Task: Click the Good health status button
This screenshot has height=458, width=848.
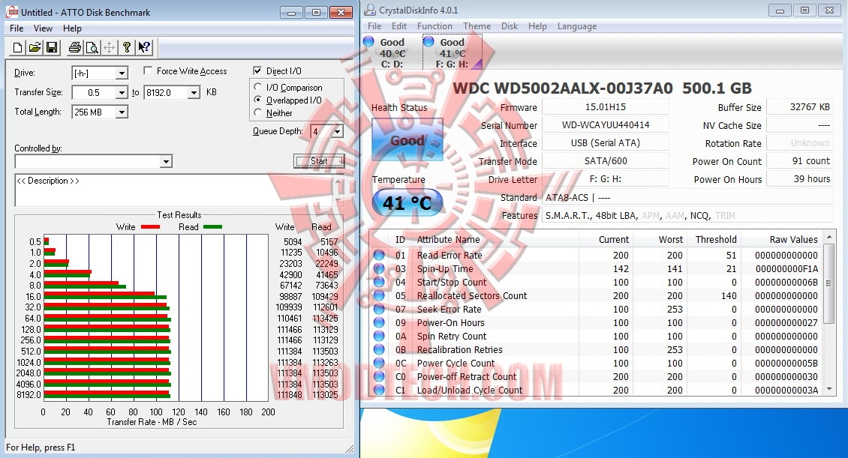Action: pos(407,140)
